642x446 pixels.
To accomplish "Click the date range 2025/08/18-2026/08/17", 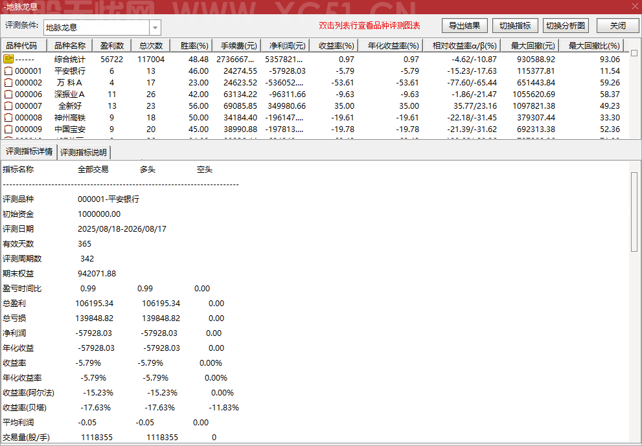I will 122,229.
